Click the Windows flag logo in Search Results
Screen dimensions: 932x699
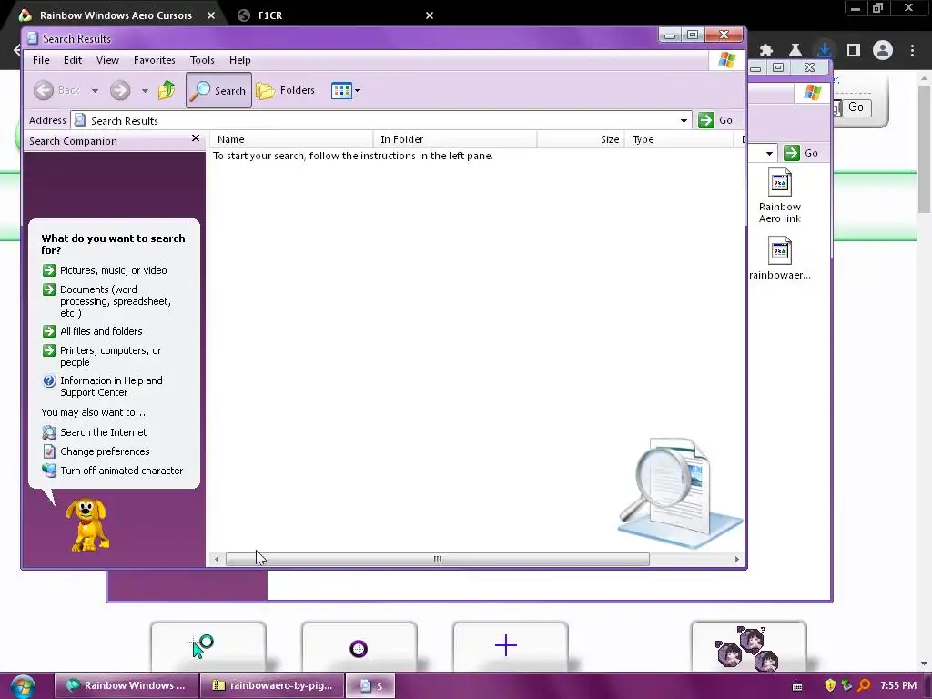click(x=726, y=60)
